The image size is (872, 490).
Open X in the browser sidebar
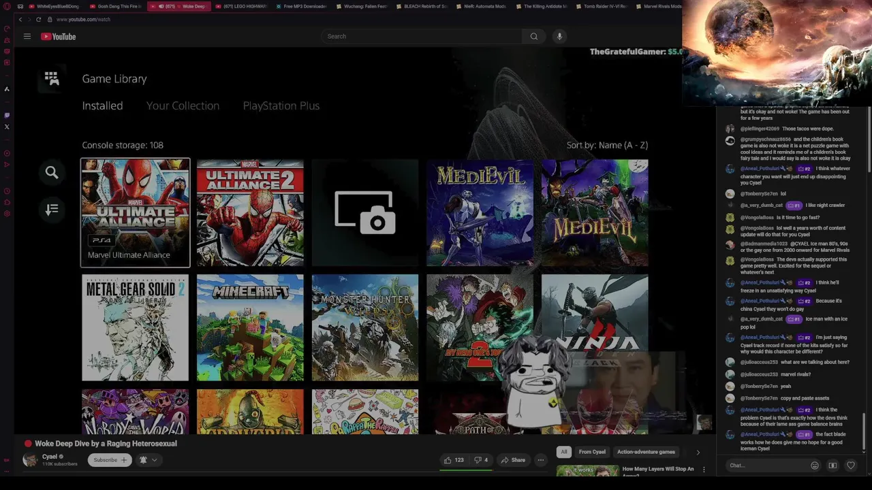[7, 127]
